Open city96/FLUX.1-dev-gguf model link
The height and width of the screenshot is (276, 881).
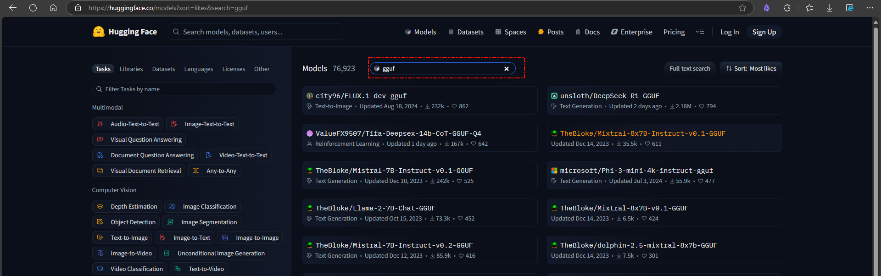point(361,96)
